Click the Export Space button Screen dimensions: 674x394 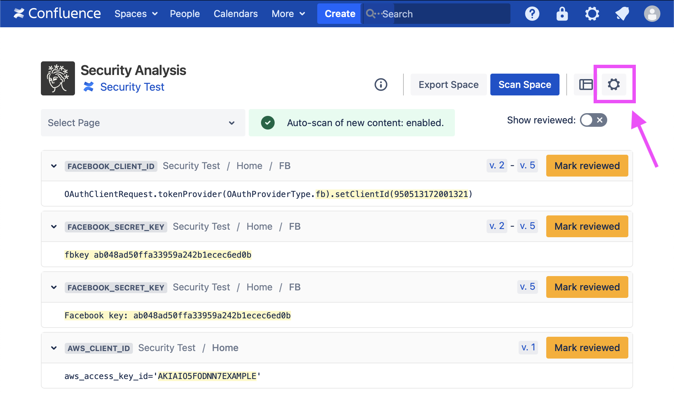point(448,85)
